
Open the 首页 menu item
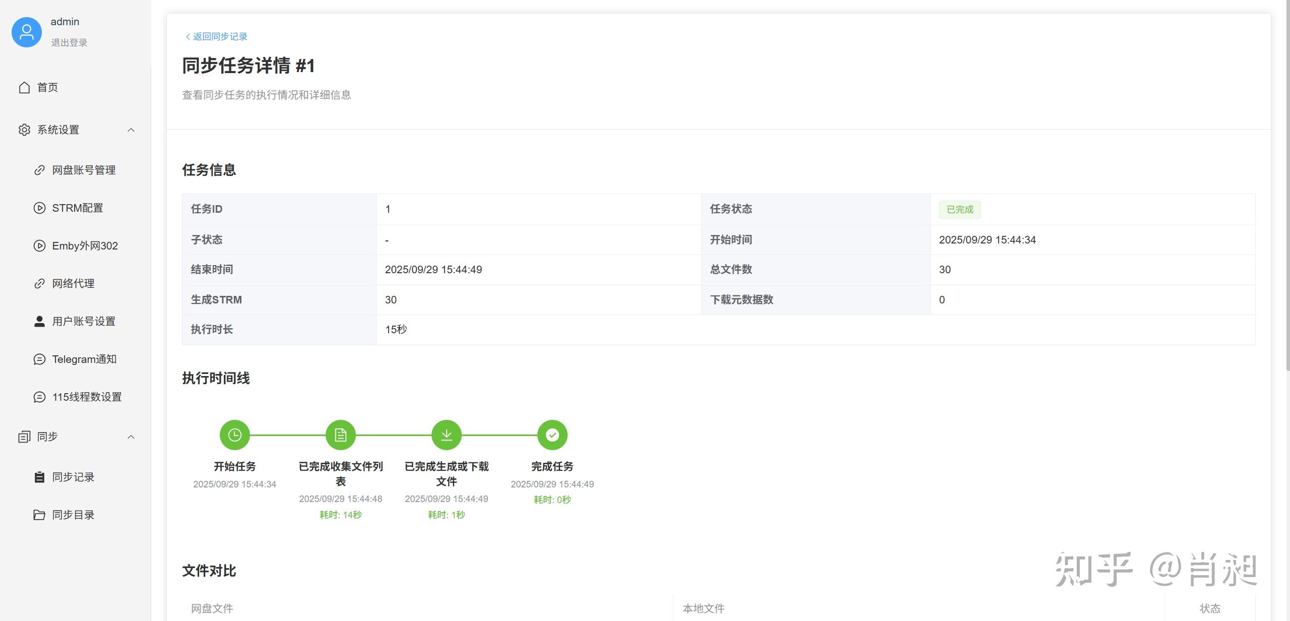point(76,88)
